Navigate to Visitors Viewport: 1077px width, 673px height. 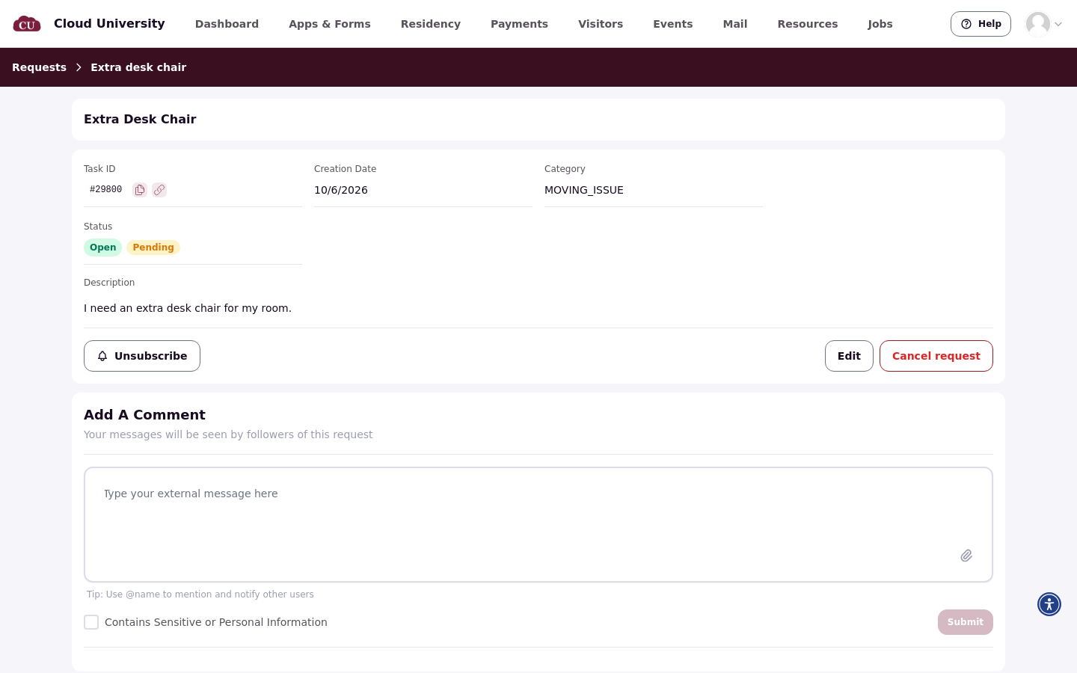coord(601,24)
